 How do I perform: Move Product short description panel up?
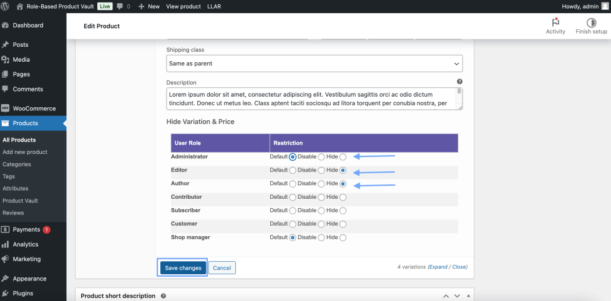tap(446, 296)
